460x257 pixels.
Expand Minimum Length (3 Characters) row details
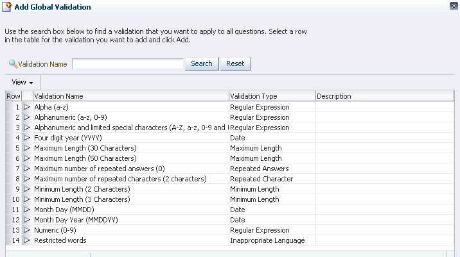click(27, 199)
